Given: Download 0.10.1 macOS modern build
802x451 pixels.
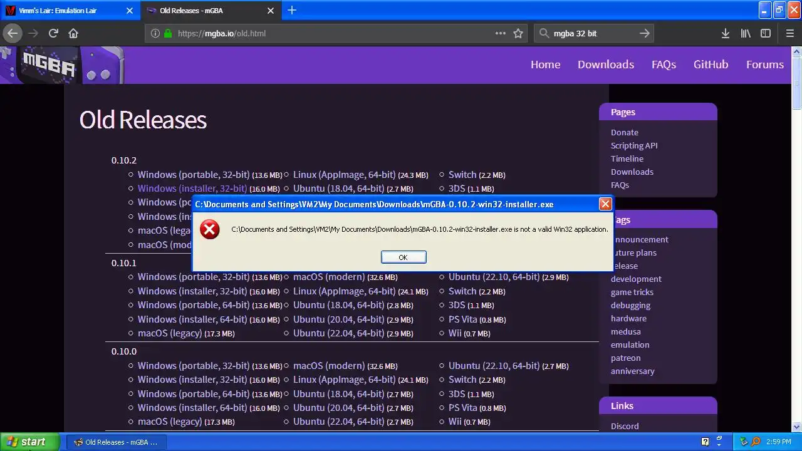Looking at the screenshot, I should click(329, 277).
